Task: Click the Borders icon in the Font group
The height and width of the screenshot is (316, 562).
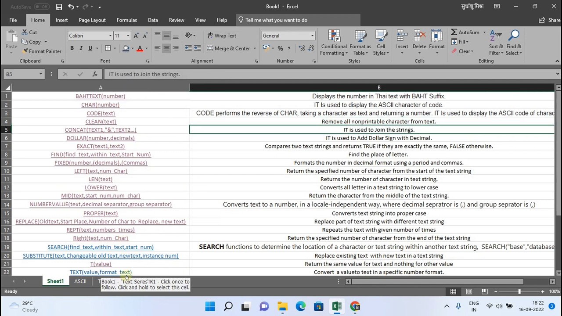Action: tap(108, 48)
